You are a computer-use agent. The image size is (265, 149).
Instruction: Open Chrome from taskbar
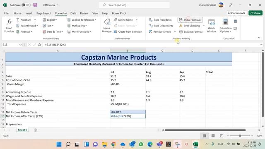coord(113,144)
